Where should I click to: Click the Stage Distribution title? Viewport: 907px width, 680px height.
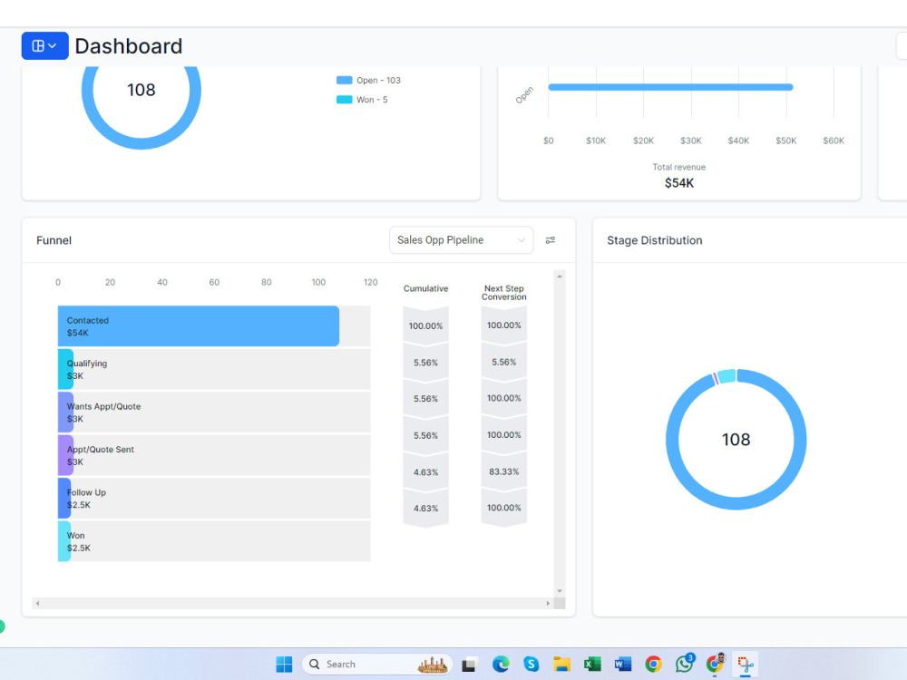654,240
